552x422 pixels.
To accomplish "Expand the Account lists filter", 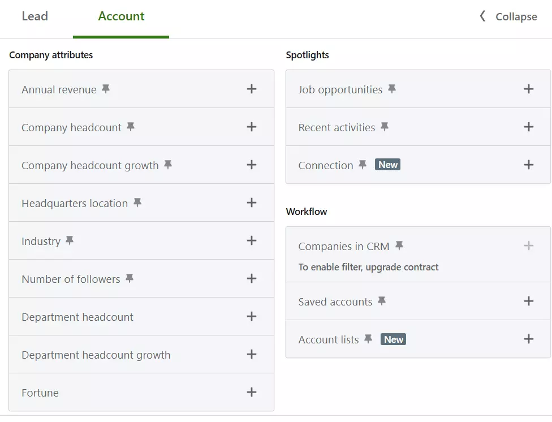I will click(529, 339).
